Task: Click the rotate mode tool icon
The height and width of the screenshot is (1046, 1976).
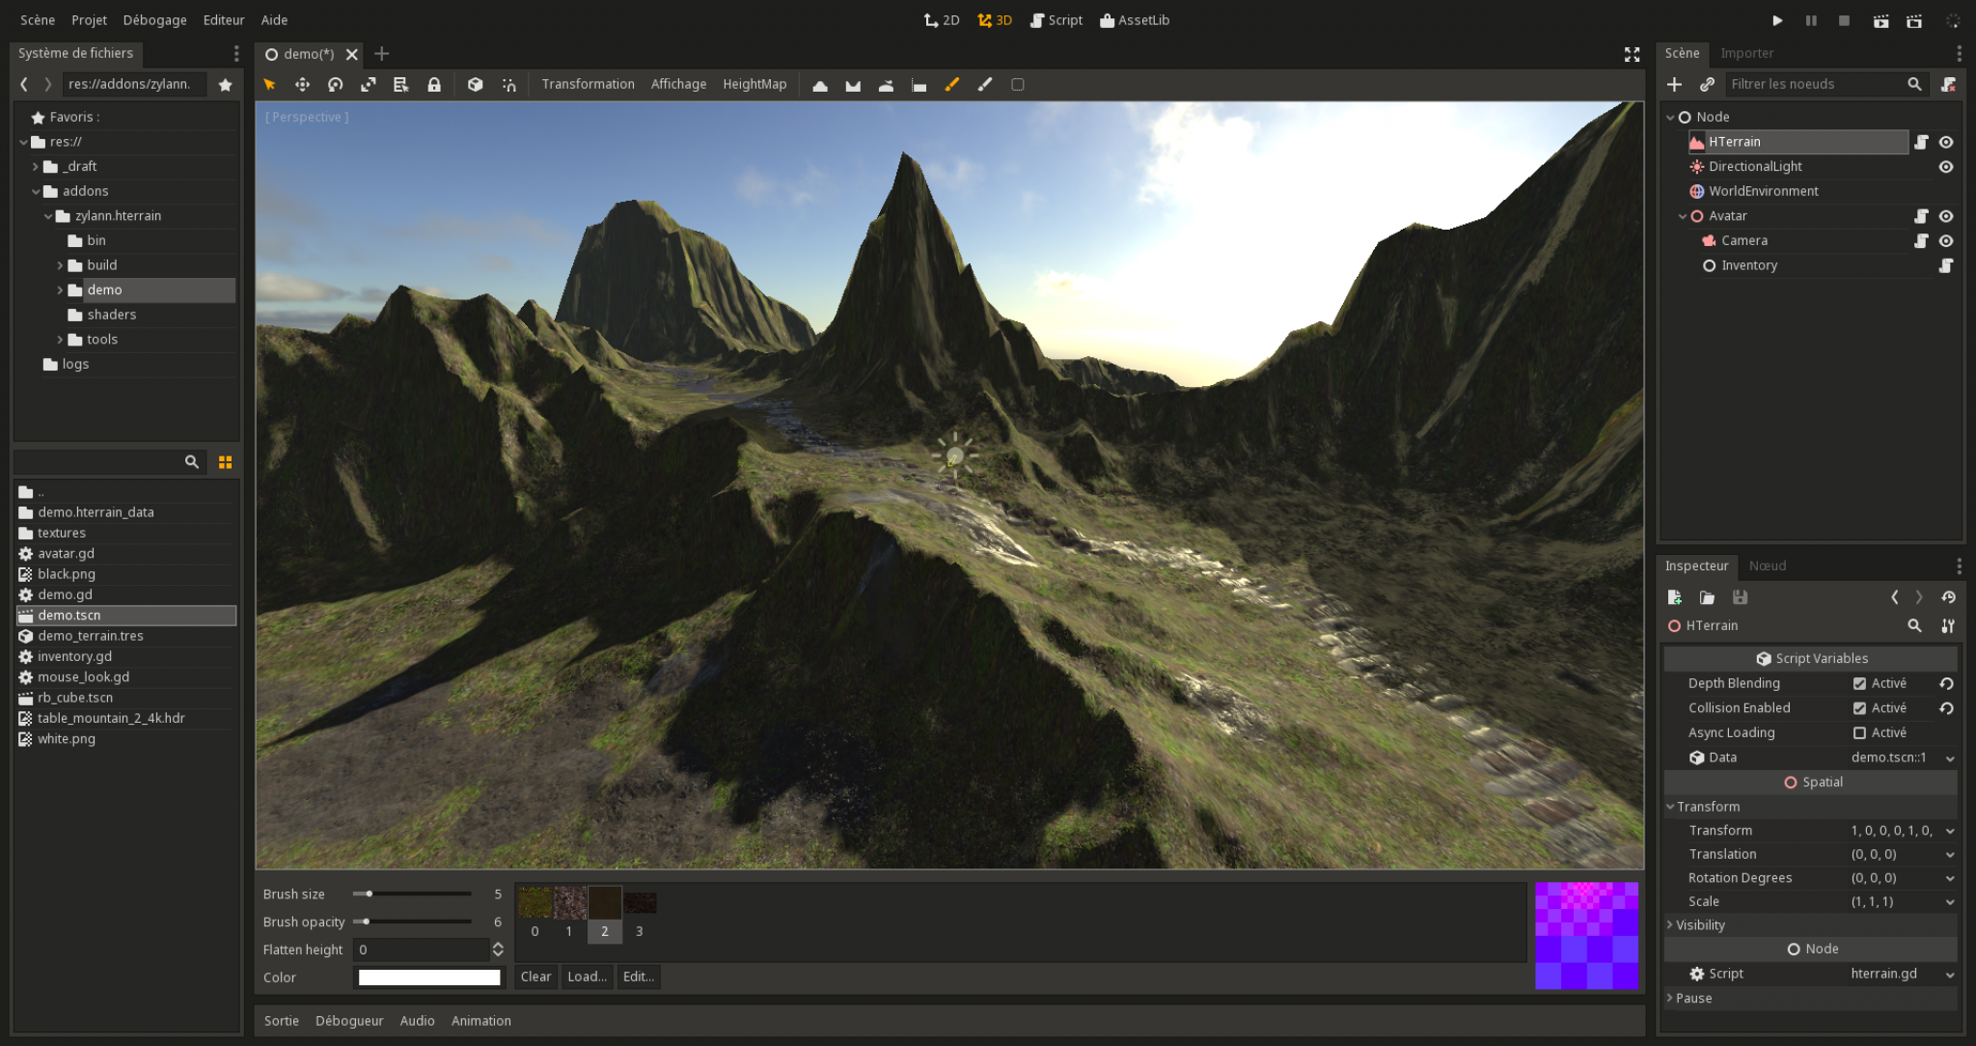Action: pyautogui.click(x=335, y=85)
